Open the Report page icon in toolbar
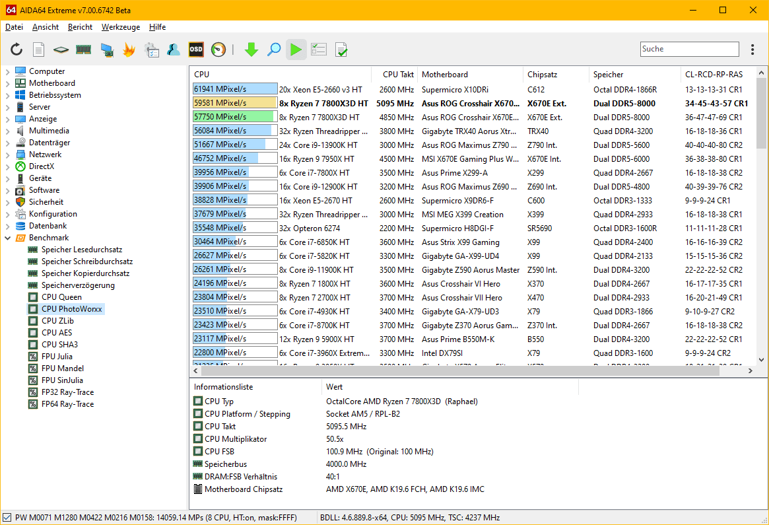Screen dimensions: 769x525 pyautogui.click(x=38, y=49)
